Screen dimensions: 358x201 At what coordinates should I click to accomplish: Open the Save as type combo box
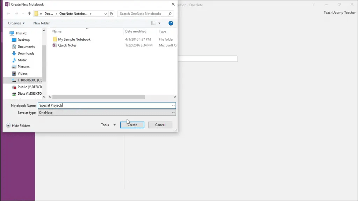tap(107, 113)
